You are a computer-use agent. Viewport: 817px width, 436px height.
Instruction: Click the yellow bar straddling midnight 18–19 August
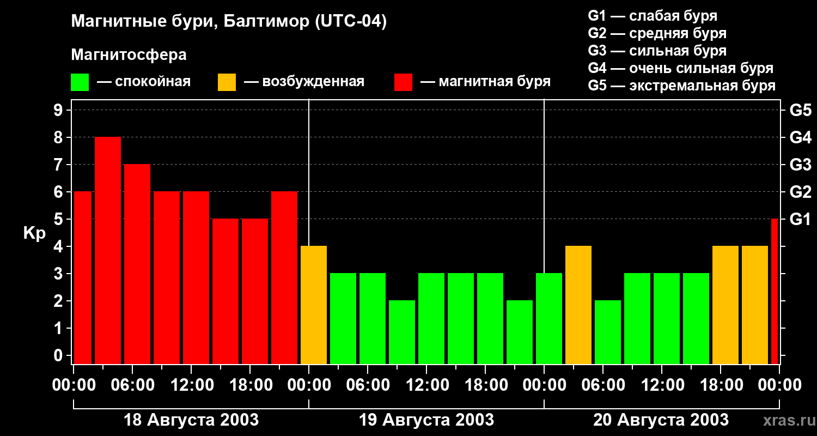pos(314,305)
